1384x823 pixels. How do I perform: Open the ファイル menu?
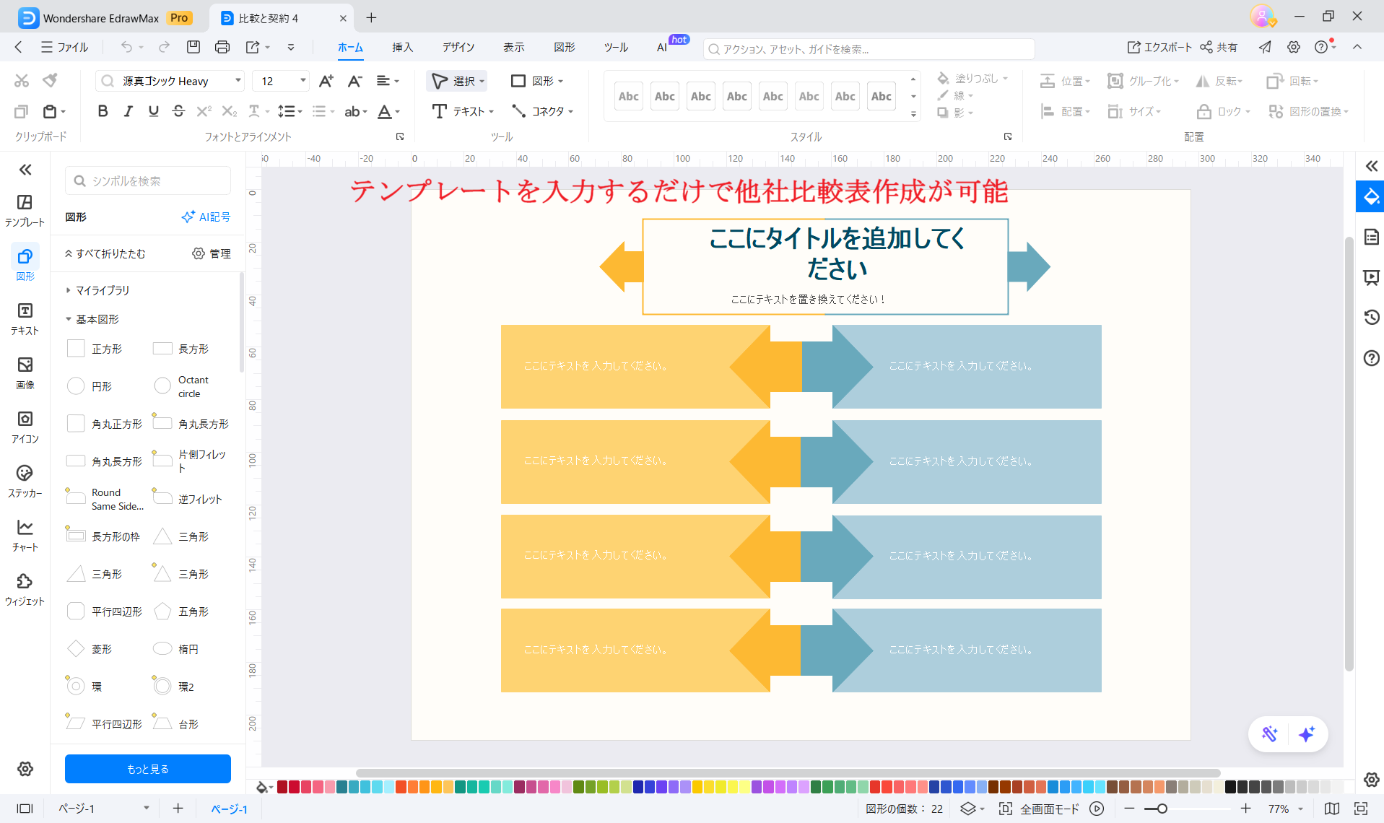point(65,47)
